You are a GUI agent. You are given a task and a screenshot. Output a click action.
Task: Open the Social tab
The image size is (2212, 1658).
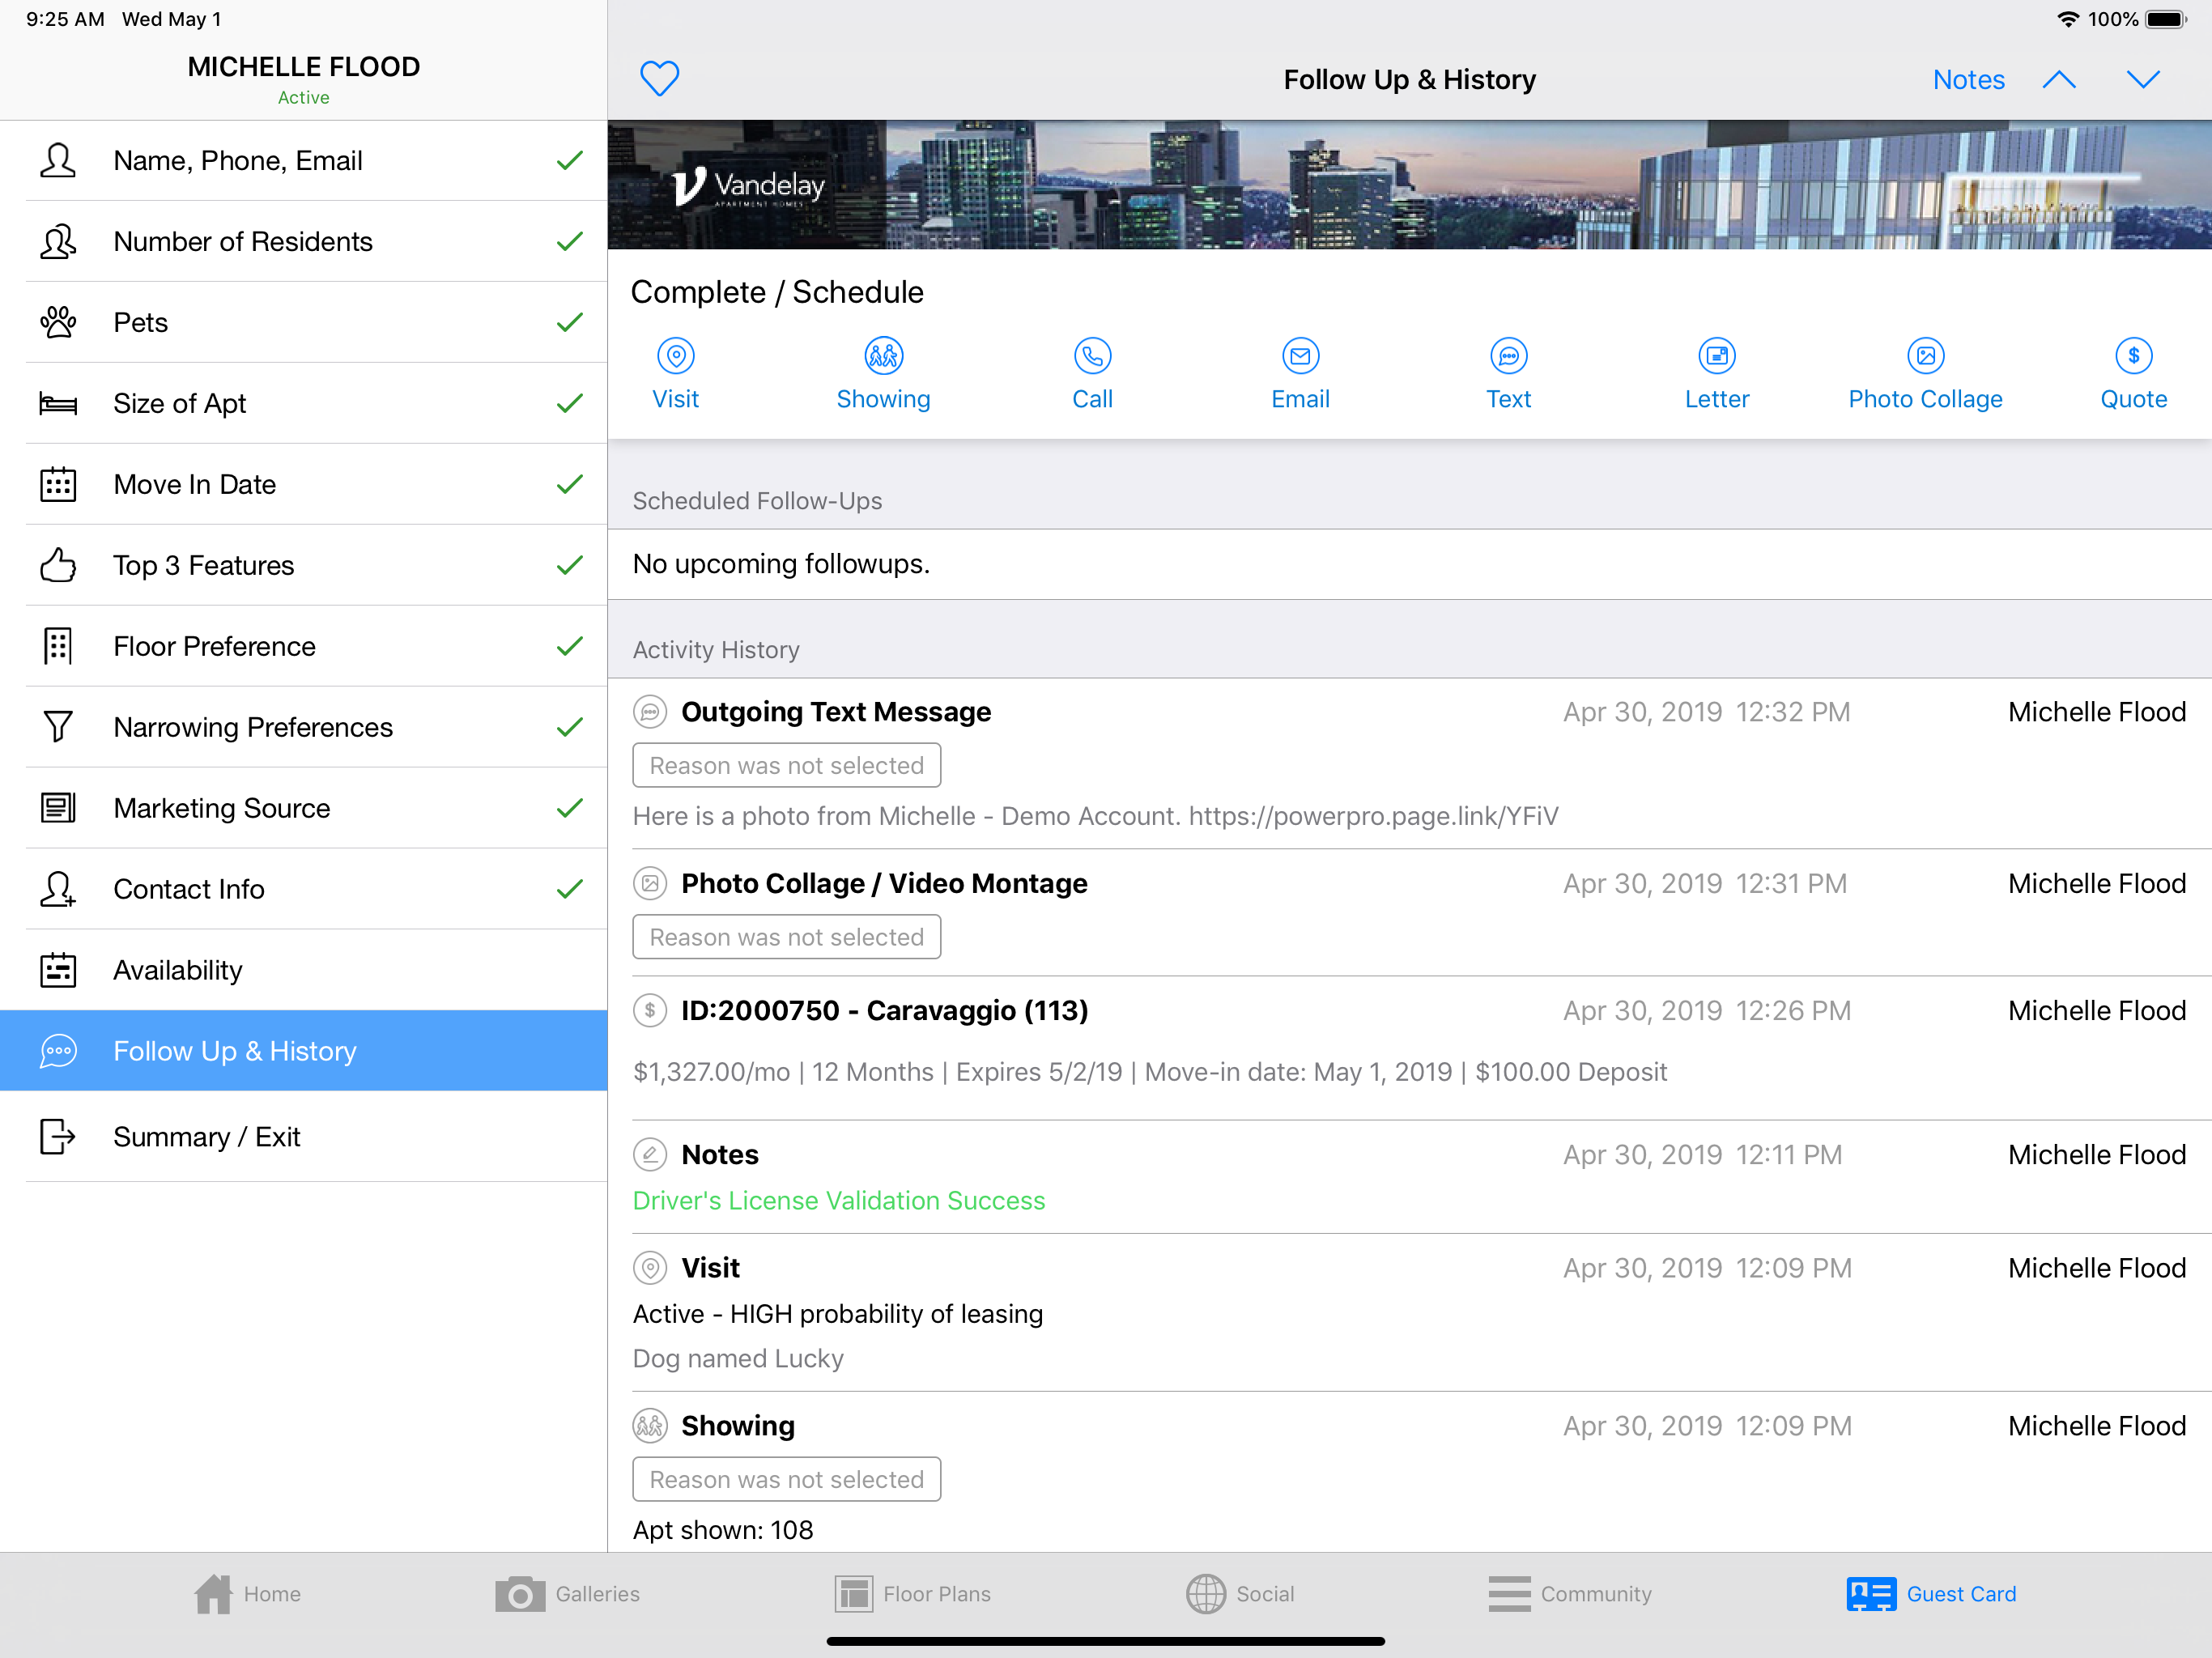point(1240,1594)
